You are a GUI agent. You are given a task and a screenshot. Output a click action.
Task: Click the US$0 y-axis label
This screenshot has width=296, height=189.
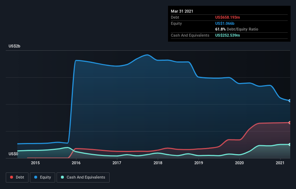(x=13, y=154)
